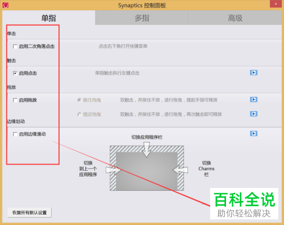The width and height of the screenshot is (284, 225).
Task: Tick the 启用拖放 checkbox
Action: (15, 100)
